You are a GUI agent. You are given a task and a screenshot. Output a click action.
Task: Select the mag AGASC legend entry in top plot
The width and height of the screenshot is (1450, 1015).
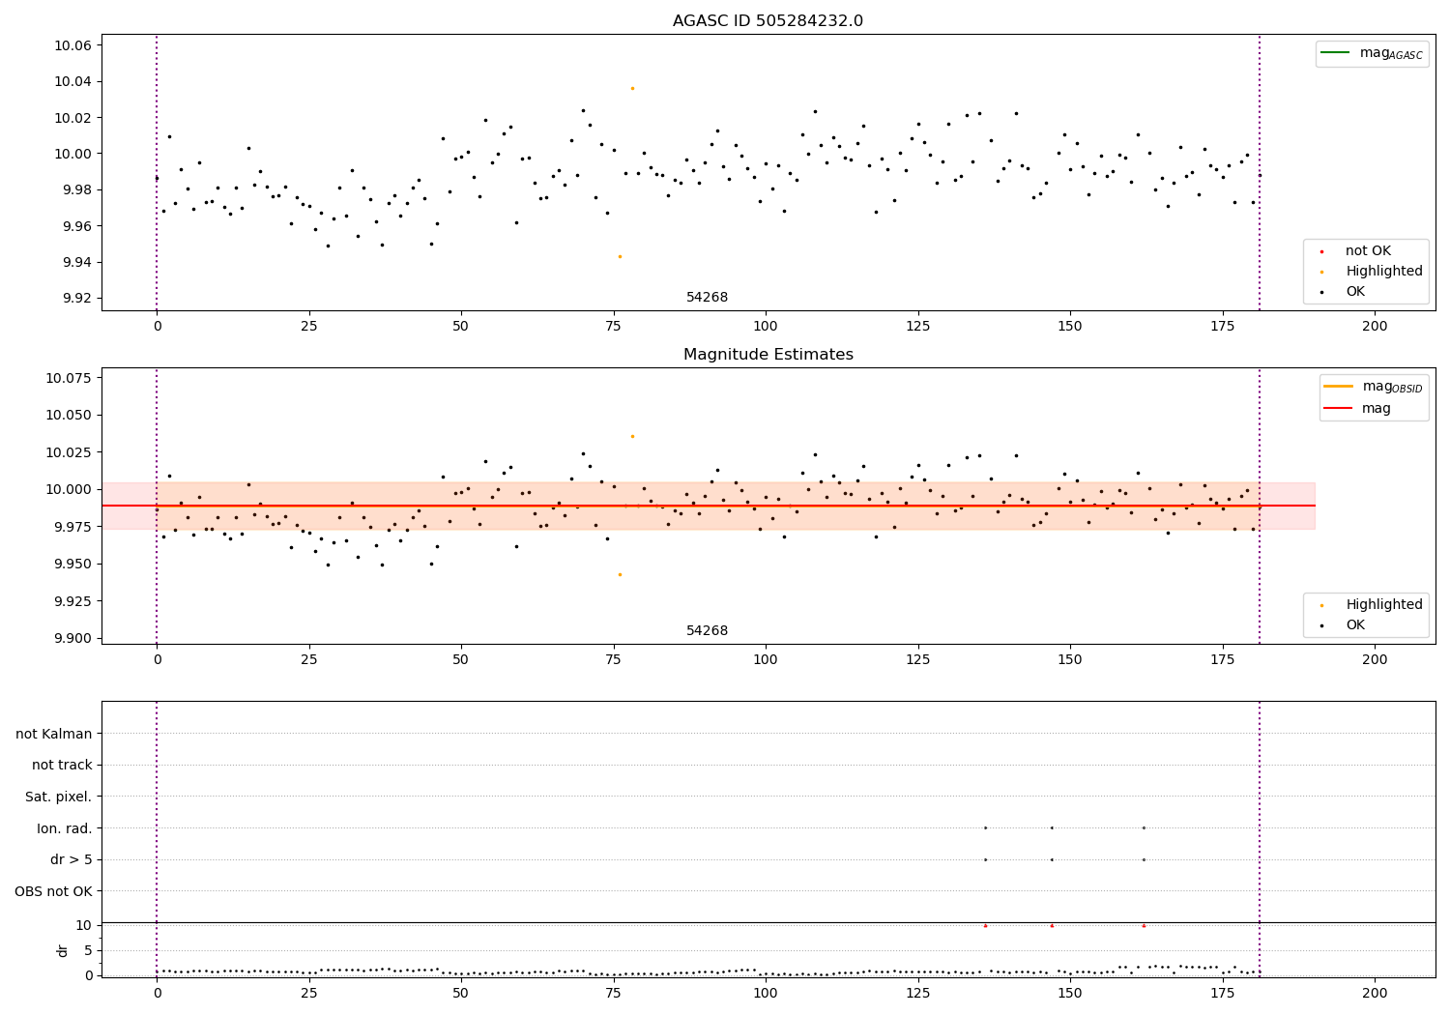tap(1372, 53)
